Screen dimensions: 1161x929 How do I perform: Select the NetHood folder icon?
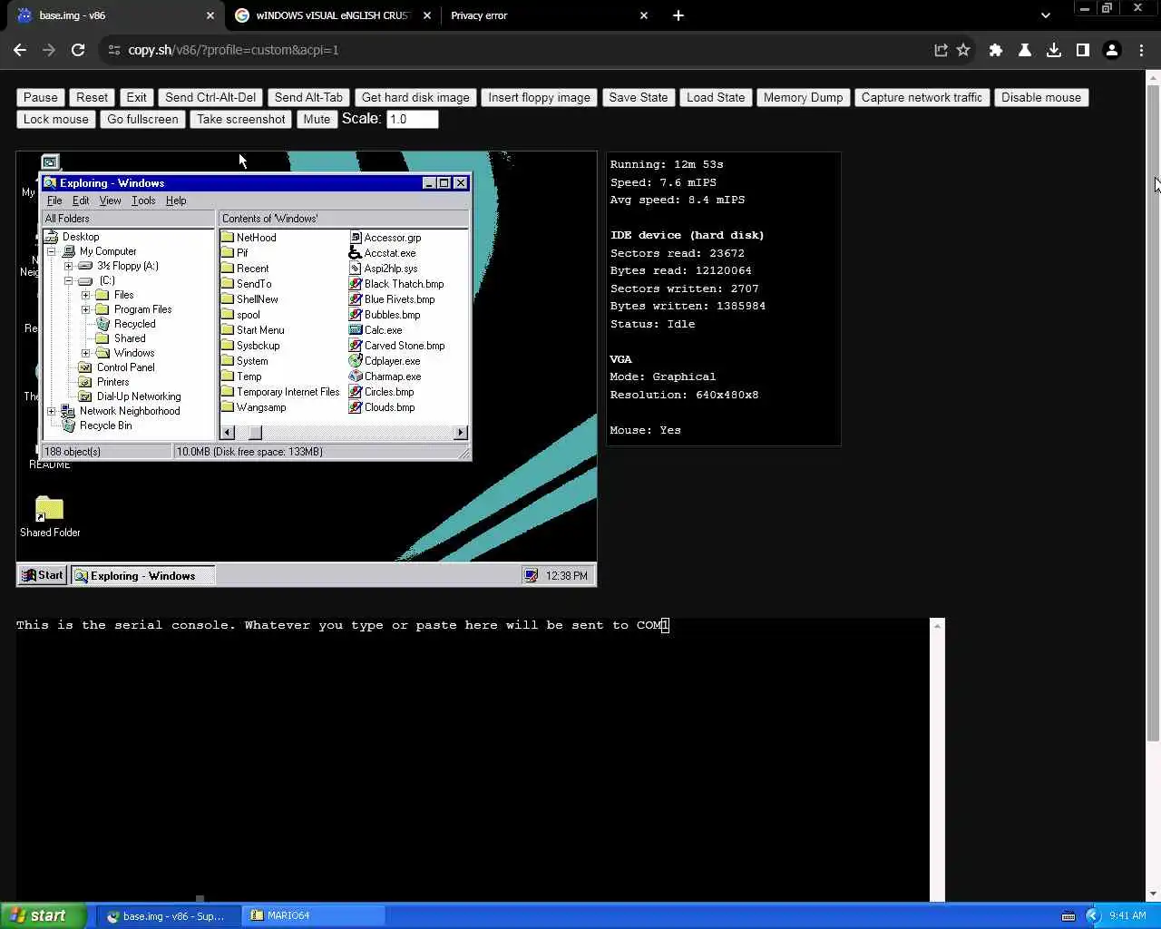click(228, 238)
